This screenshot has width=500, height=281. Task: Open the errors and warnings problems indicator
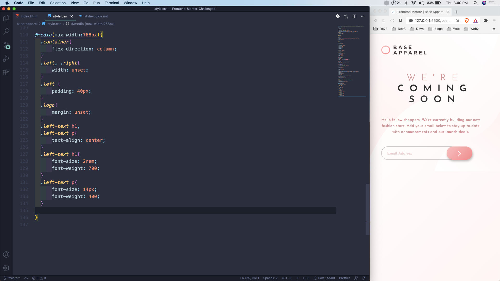[x=39, y=278]
